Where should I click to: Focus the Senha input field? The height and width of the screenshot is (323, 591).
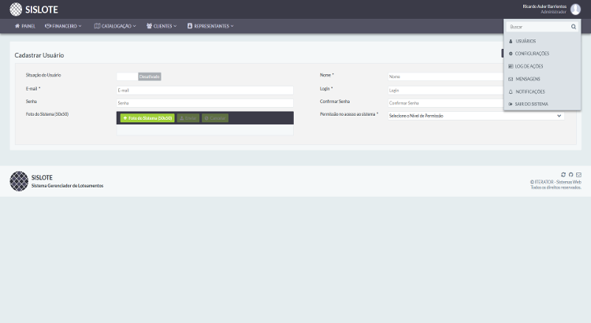[x=205, y=103]
